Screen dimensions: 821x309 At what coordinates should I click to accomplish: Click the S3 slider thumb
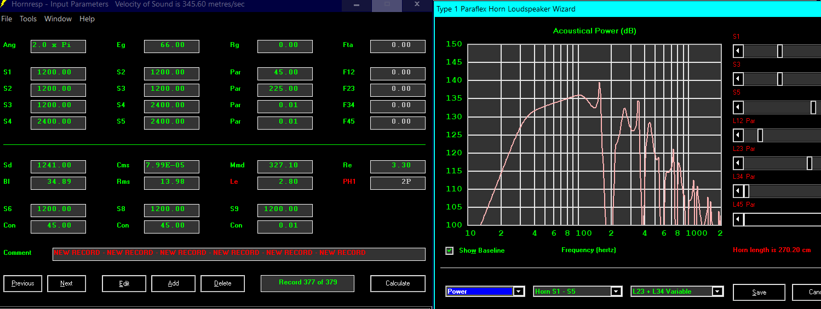click(x=779, y=79)
